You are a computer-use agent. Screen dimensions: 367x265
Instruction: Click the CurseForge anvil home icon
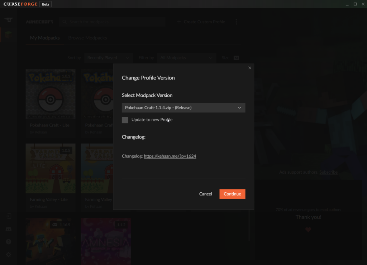9,20
